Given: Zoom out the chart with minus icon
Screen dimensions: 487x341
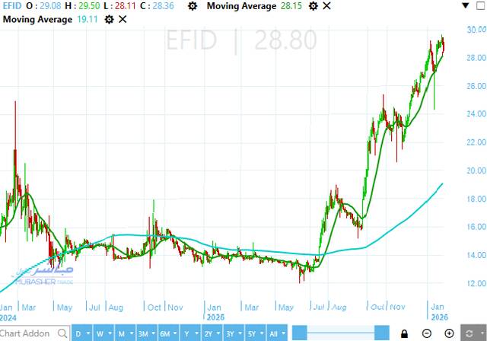Looking at the screenshot, I should (x=427, y=333).
